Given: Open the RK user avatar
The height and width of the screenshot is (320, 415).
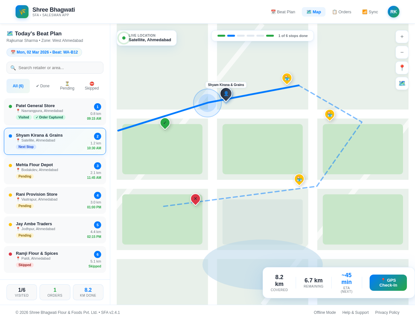Looking at the screenshot, I should pyautogui.click(x=393, y=12).
